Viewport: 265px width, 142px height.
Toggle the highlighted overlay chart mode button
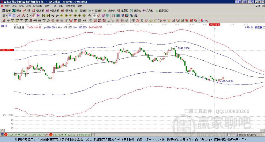[x=10, y=16]
